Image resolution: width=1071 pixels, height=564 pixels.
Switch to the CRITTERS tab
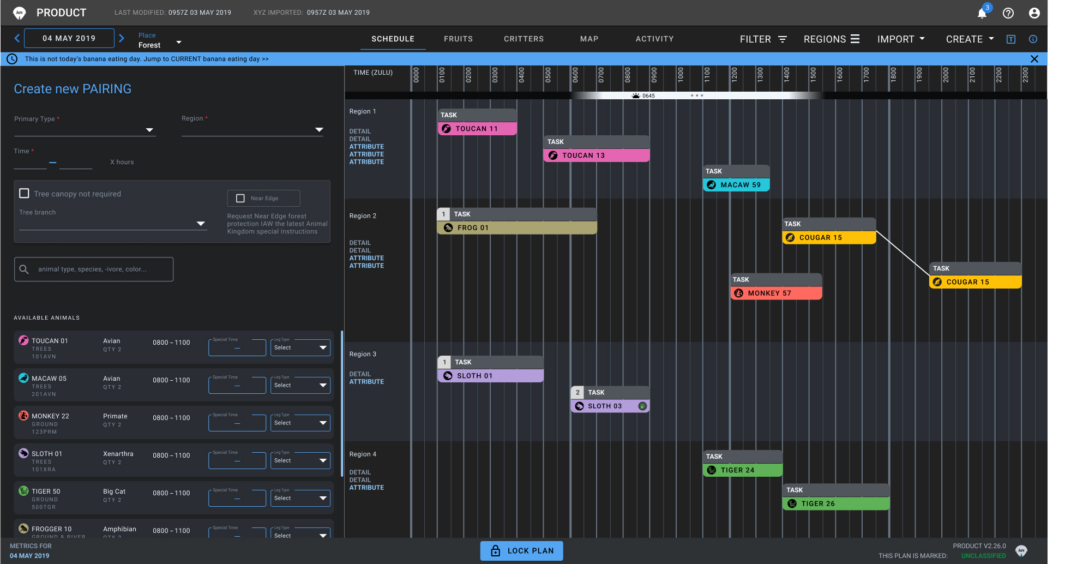pyautogui.click(x=524, y=39)
